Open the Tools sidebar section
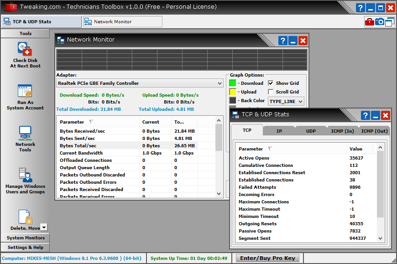397x264 pixels. tap(25, 34)
